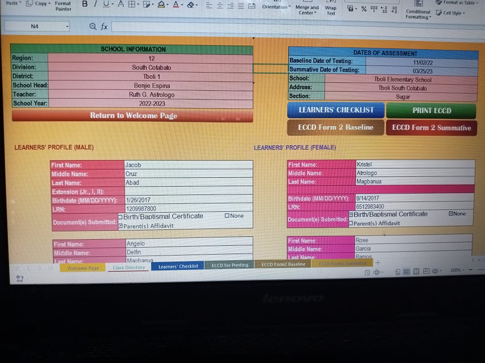Apply the fill color bucket

(161, 5)
